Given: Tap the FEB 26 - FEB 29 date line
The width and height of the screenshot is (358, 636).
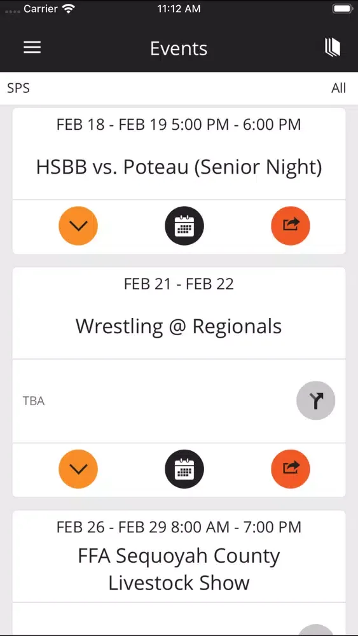Looking at the screenshot, I should point(179,527).
